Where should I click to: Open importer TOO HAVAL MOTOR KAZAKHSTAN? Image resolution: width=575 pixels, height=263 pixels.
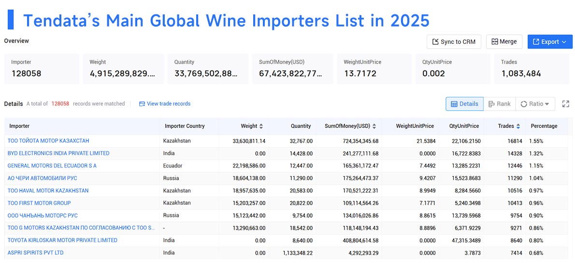coord(48,191)
